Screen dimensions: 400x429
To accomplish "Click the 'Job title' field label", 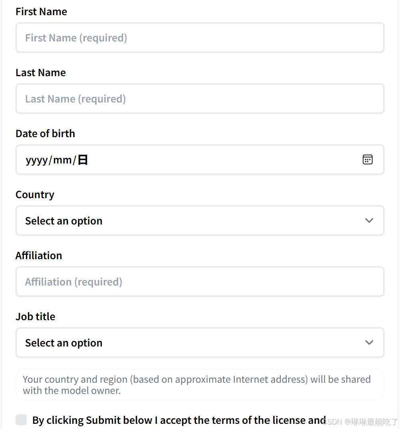I will pyautogui.click(x=35, y=317).
